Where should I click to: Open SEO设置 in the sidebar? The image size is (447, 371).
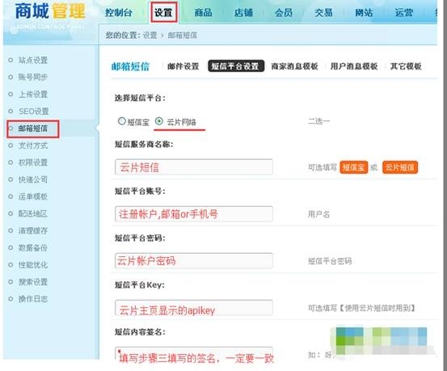pos(34,112)
